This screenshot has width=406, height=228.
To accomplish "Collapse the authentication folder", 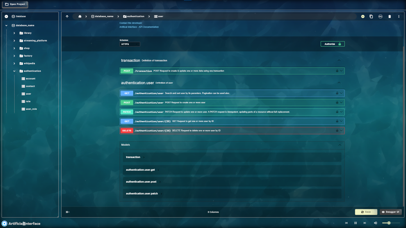I will (x=14, y=71).
